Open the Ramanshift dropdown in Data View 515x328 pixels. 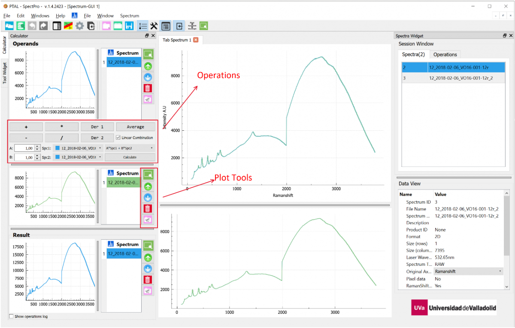468,271
